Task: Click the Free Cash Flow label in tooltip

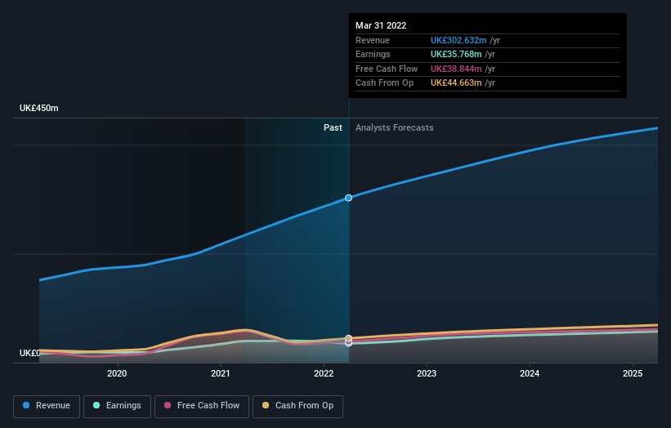Action: [387, 69]
